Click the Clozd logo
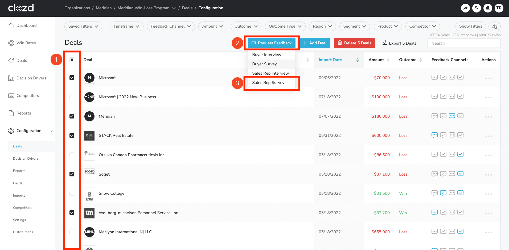 (21, 8)
